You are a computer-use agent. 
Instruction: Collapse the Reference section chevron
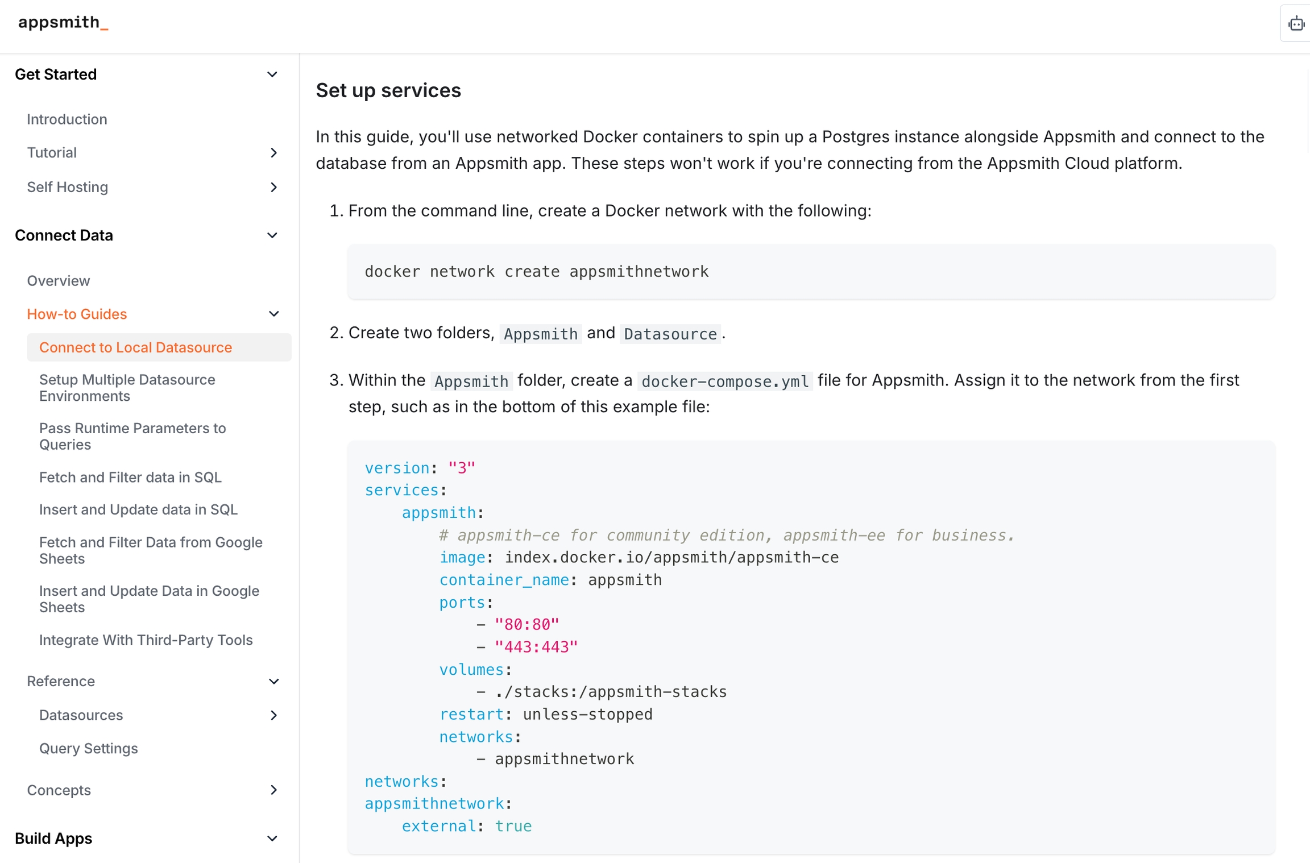273,682
